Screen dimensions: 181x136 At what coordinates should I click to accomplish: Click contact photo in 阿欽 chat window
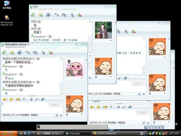103,30
